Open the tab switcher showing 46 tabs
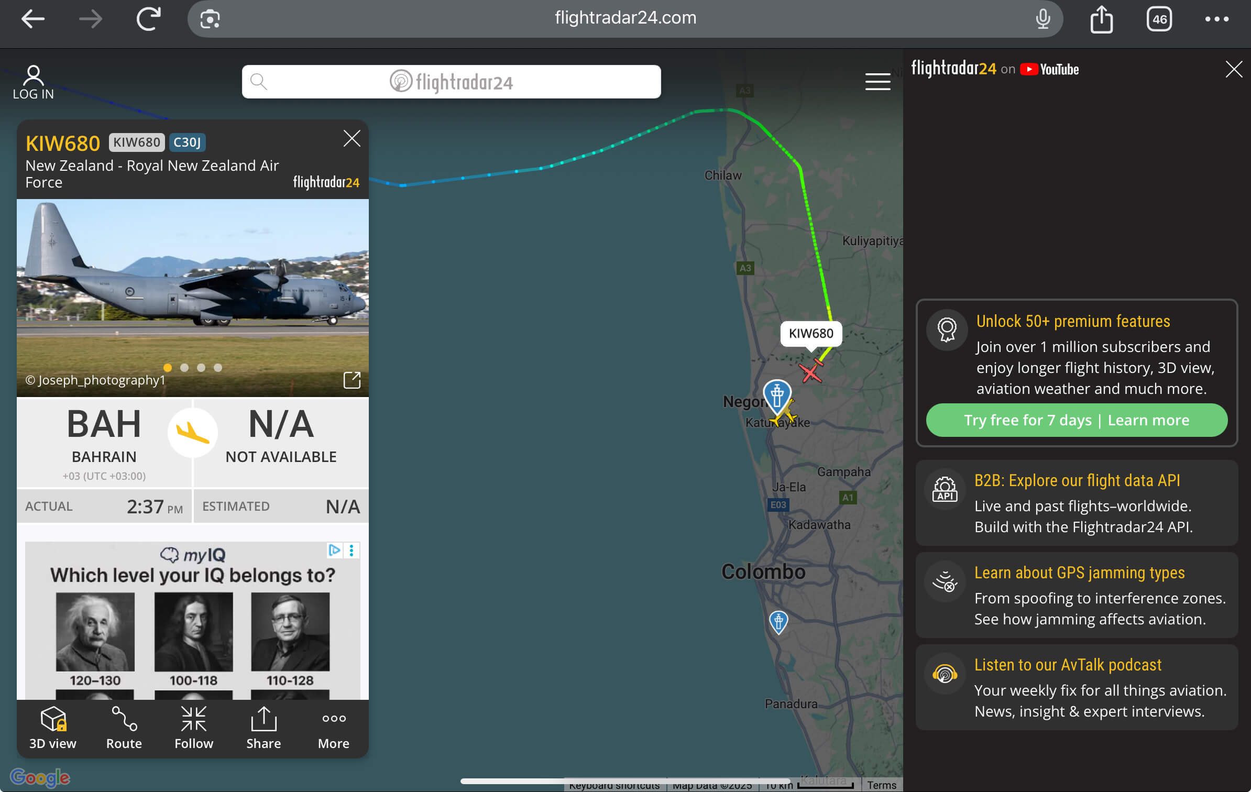The height and width of the screenshot is (792, 1251). tap(1159, 19)
